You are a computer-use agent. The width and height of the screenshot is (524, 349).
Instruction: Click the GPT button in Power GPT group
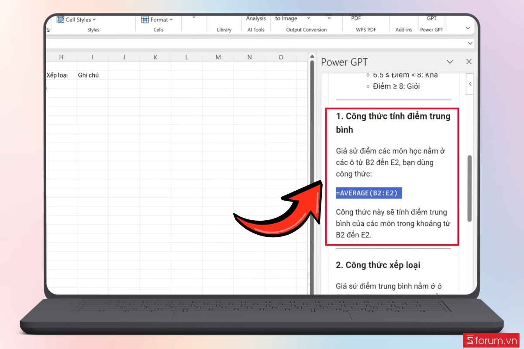431,18
